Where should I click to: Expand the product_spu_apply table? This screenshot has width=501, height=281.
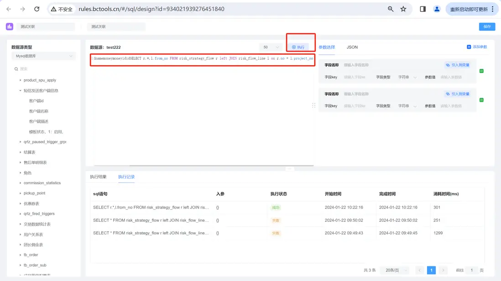[x=21, y=80]
